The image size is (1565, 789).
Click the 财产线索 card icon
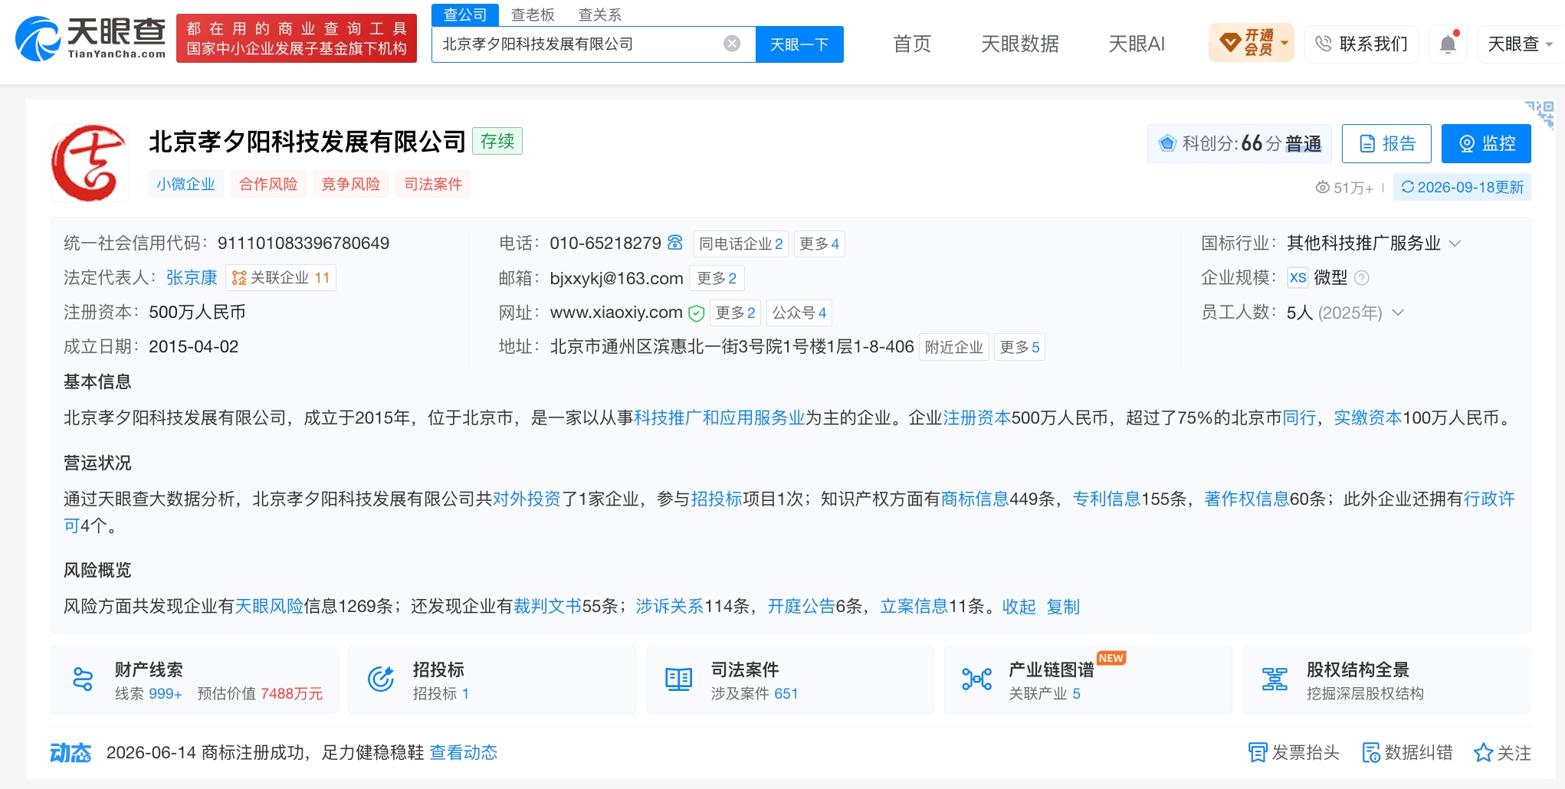[x=83, y=679]
